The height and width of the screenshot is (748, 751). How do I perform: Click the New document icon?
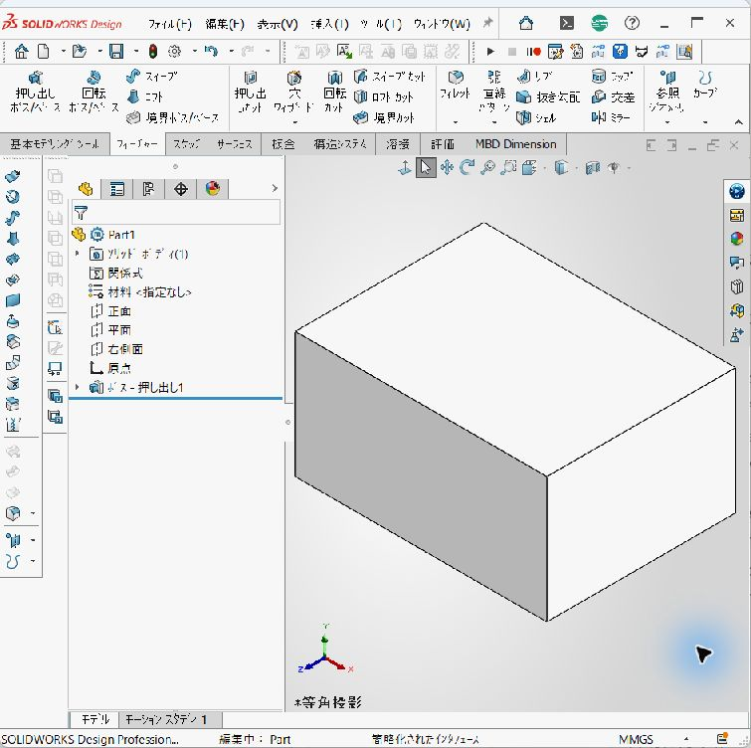pos(44,52)
